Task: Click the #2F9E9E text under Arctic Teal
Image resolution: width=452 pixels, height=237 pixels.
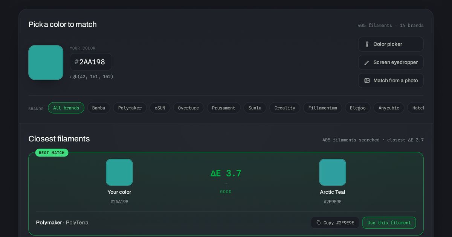Action: pos(333,202)
